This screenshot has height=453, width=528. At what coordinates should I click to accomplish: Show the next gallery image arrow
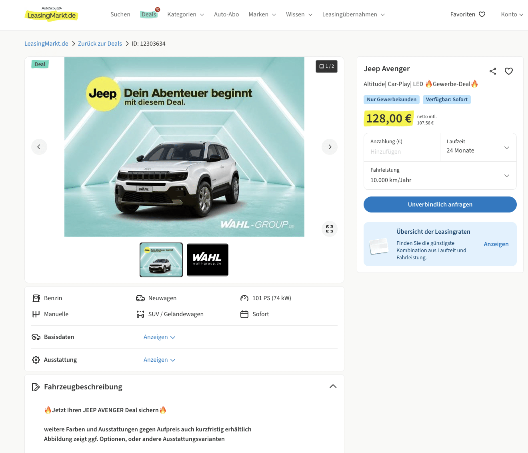point(329,147)
